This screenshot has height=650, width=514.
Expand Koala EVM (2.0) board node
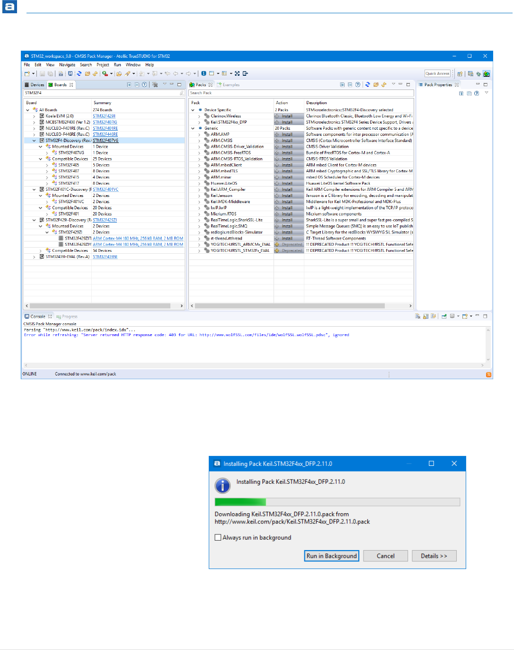click(x=34, y=116)
